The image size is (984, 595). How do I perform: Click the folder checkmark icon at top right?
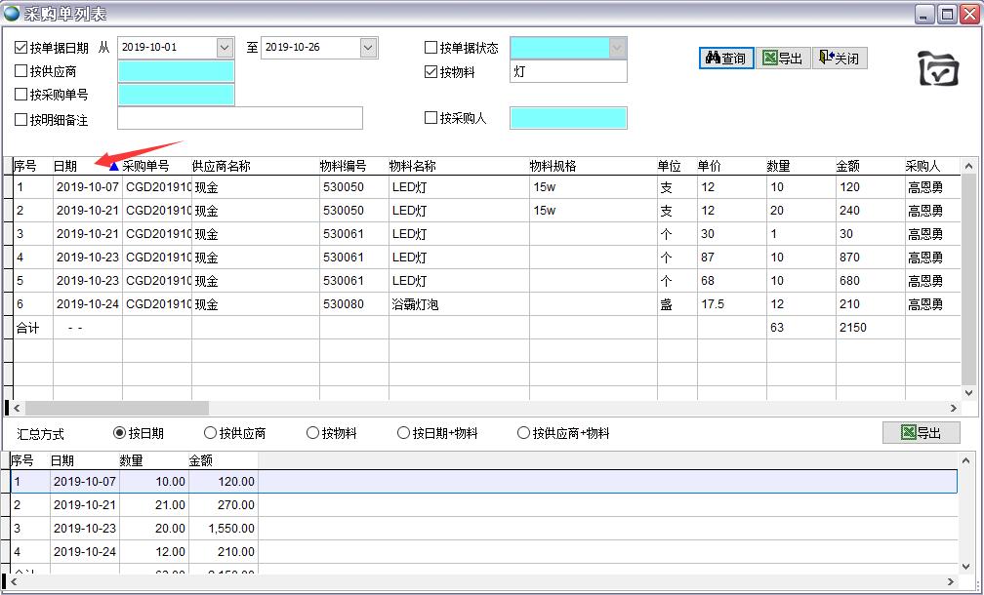coord(938,69)
